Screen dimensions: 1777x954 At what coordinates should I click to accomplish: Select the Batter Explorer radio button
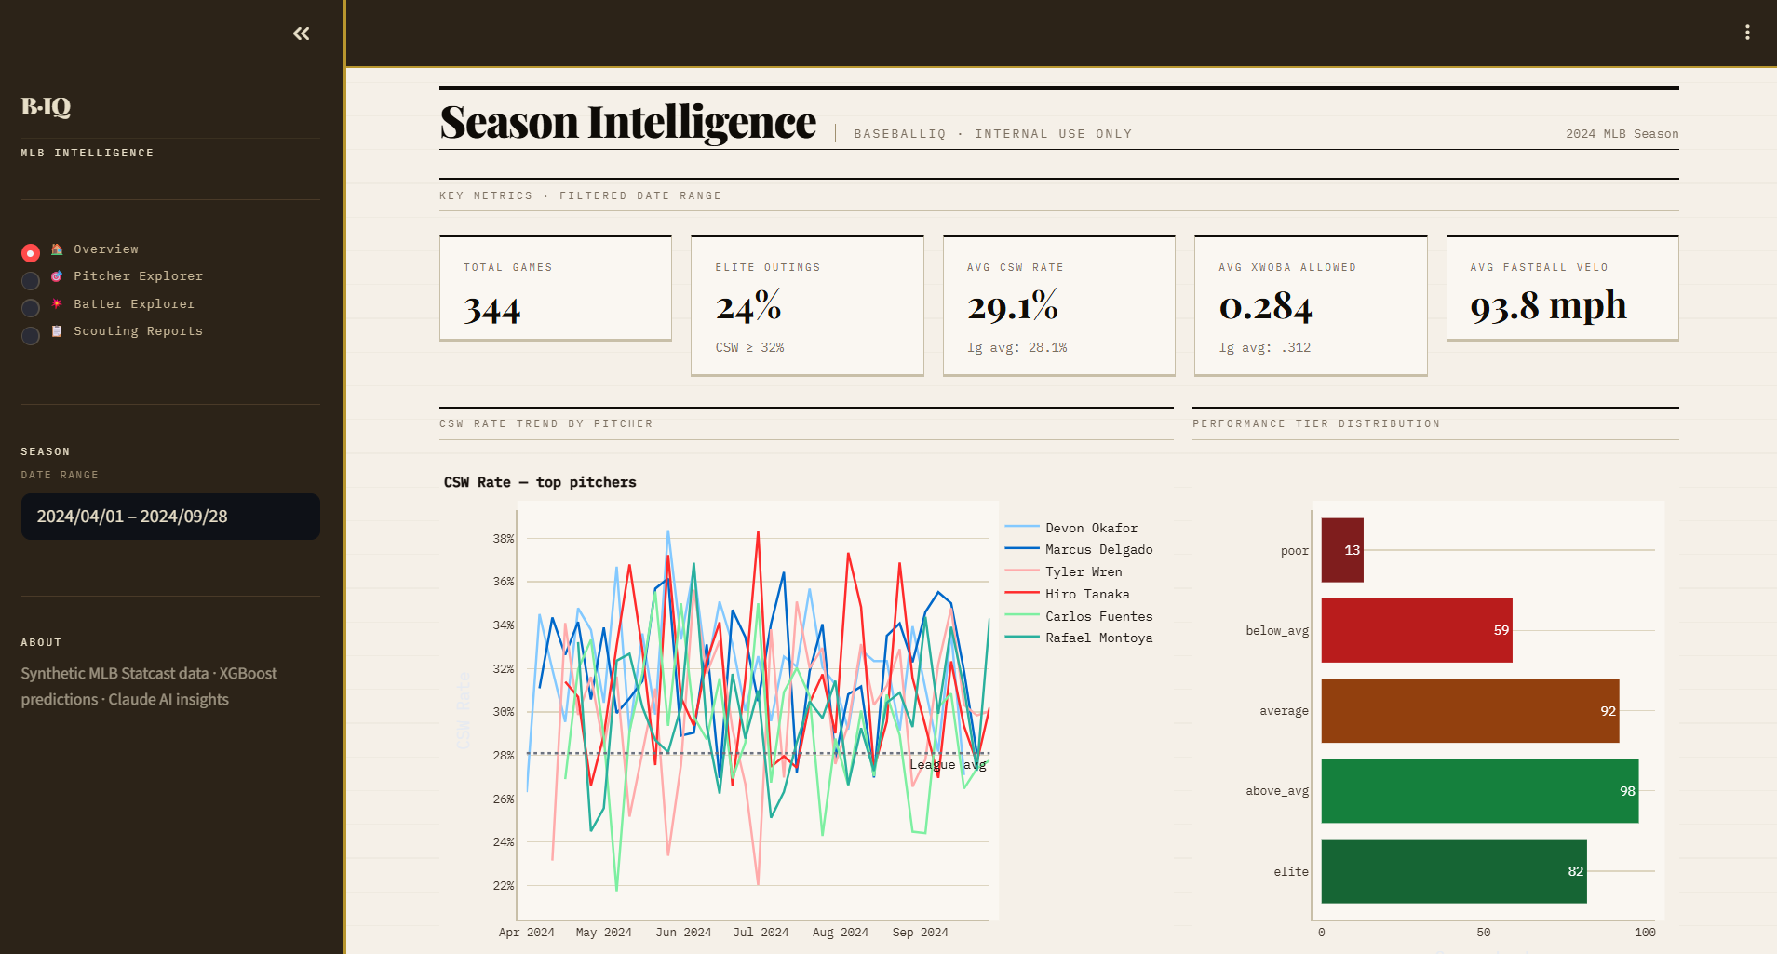[31, 308]
